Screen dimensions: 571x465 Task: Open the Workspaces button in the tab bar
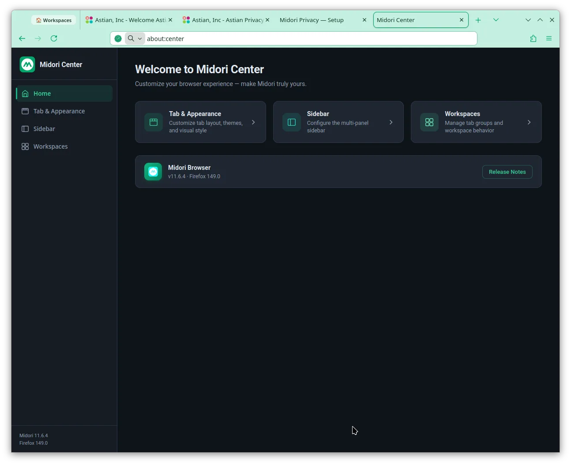pos(54,20)
